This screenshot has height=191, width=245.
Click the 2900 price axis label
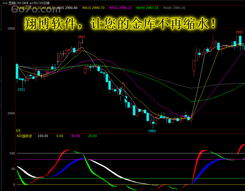pyautogui.click(x=11, y=113)
